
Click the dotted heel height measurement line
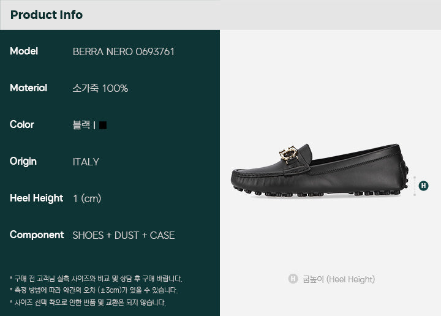pos(415,186)
